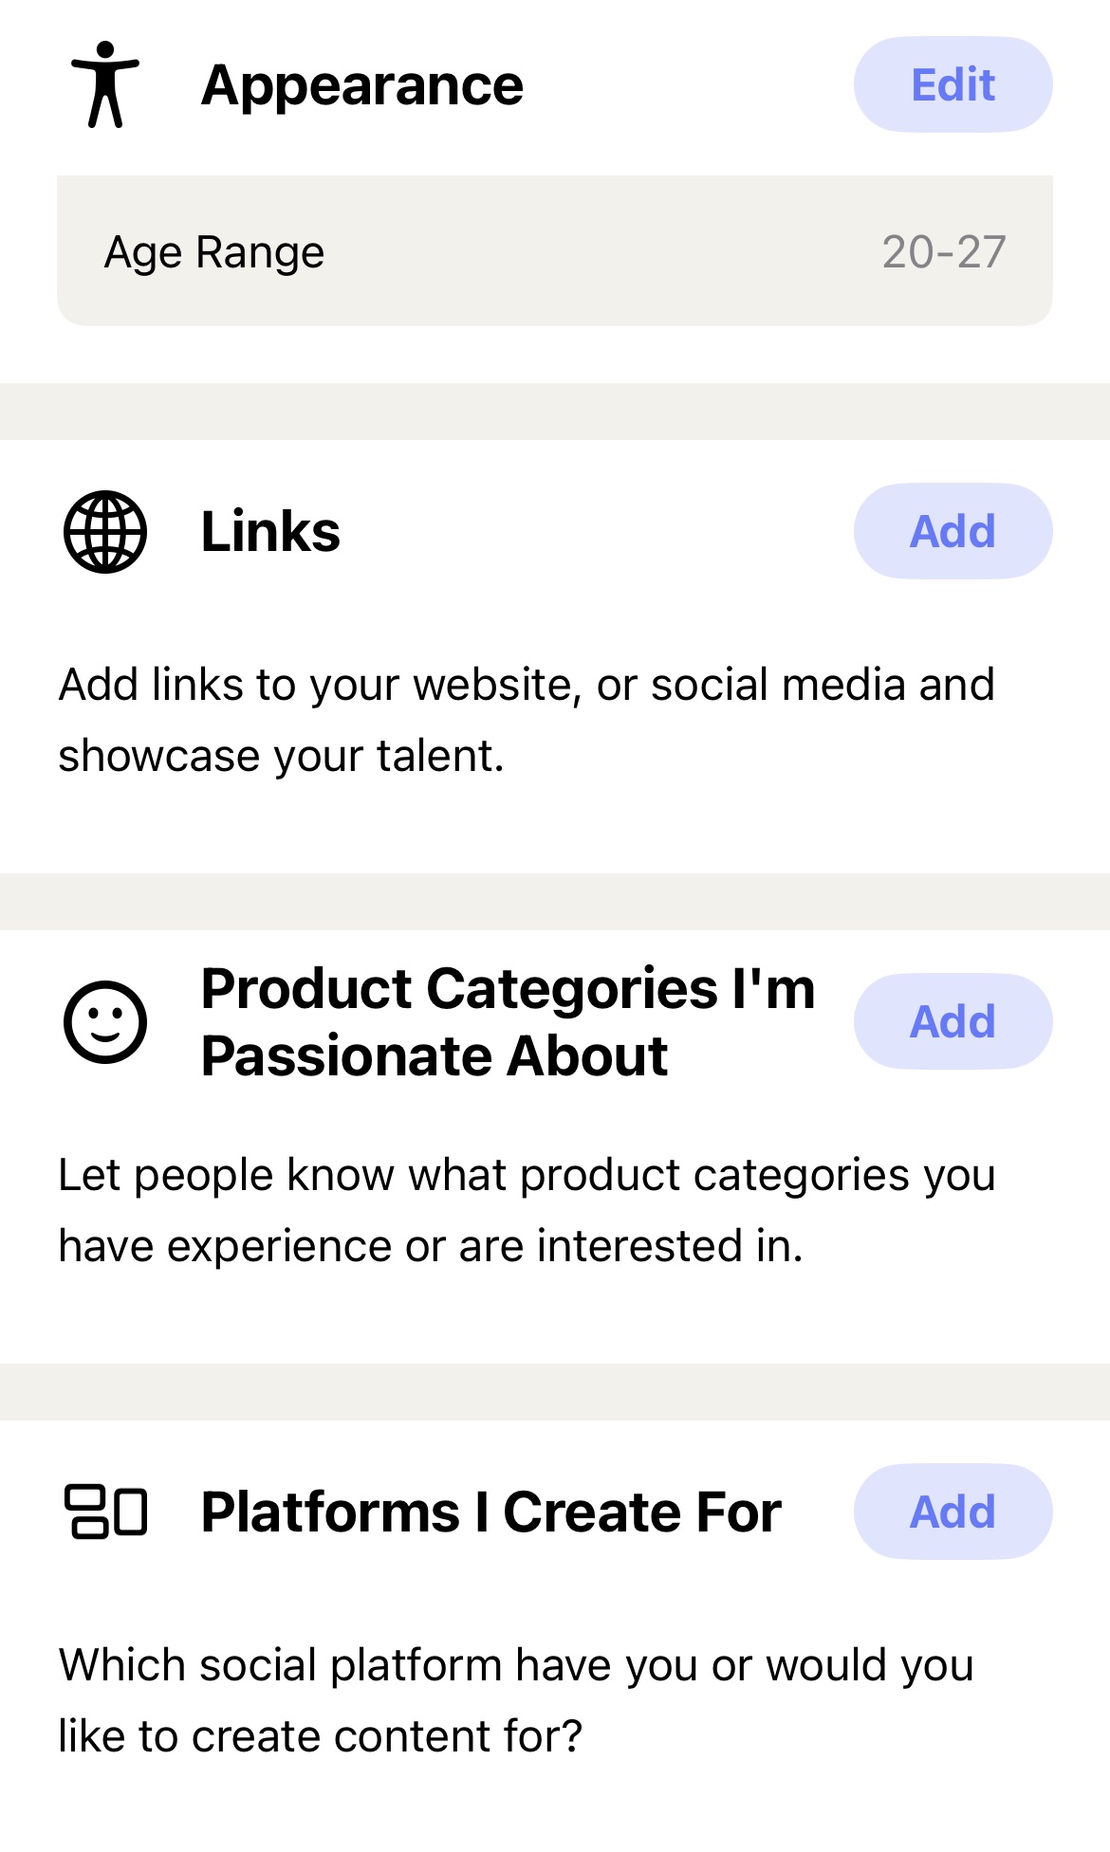1110x1852 pixels.
Task: Click the gray divider between Appearance and Links
Action: coord(555,412)
